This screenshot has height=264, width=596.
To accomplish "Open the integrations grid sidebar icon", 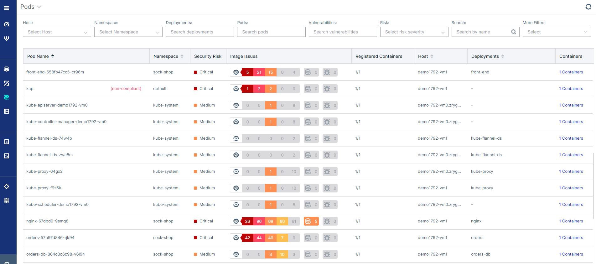I will 6,201.
